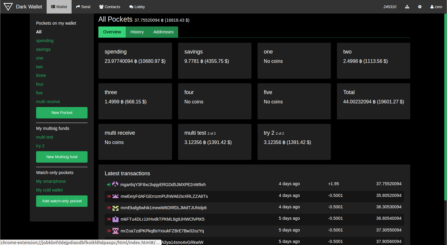Click the New Multisig fund button
This screenshot has height=245, width=447.
click(62, 157)
